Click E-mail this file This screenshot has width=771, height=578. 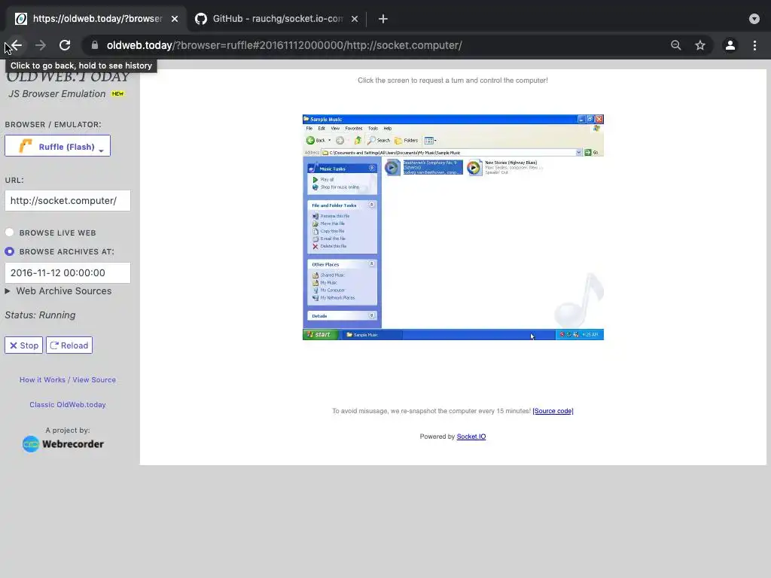click(x=329, y=239)
